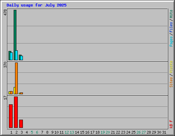Screen dimensions: 175x136
Task: Select the orange sites bar for day 3
Action: click(x=22, y=93)
